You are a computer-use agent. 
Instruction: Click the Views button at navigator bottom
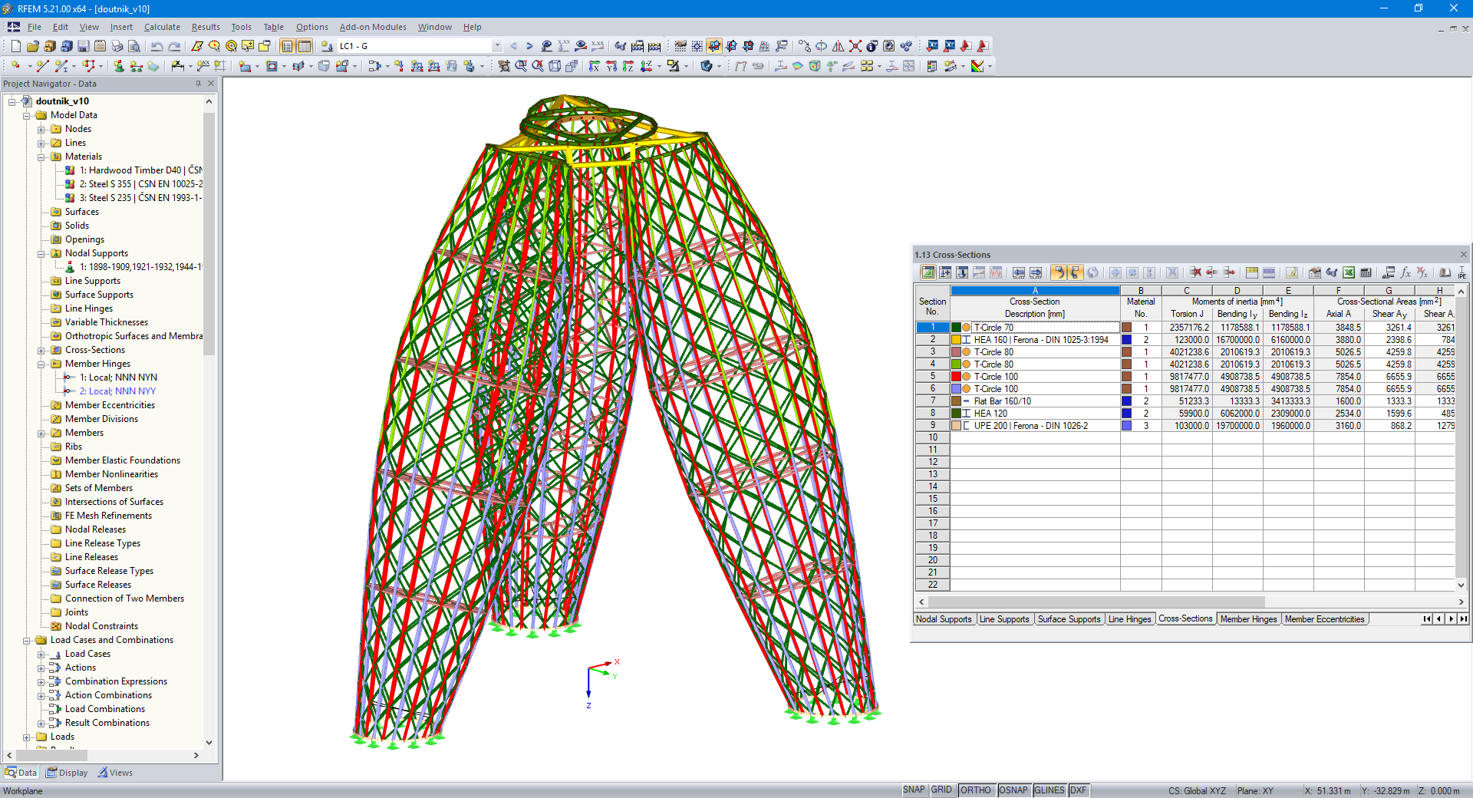(x=116, y=773)
